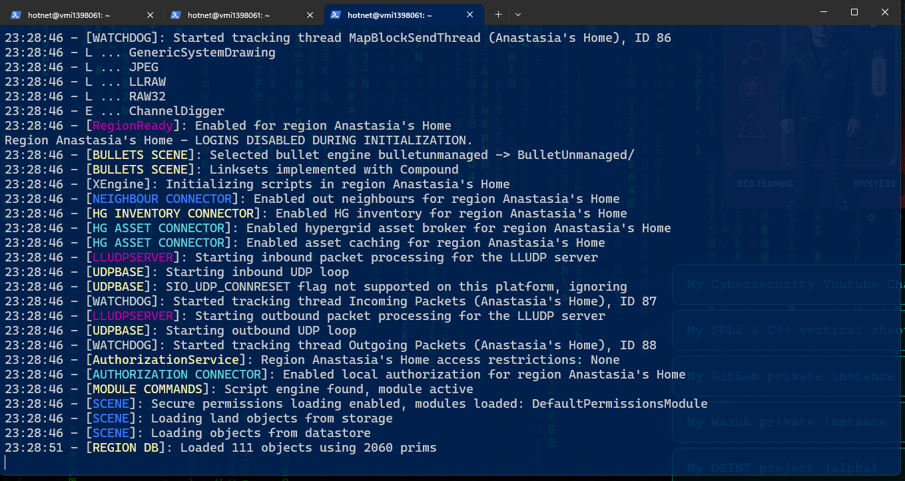Open My GitLab private instance link

(788, 377)
